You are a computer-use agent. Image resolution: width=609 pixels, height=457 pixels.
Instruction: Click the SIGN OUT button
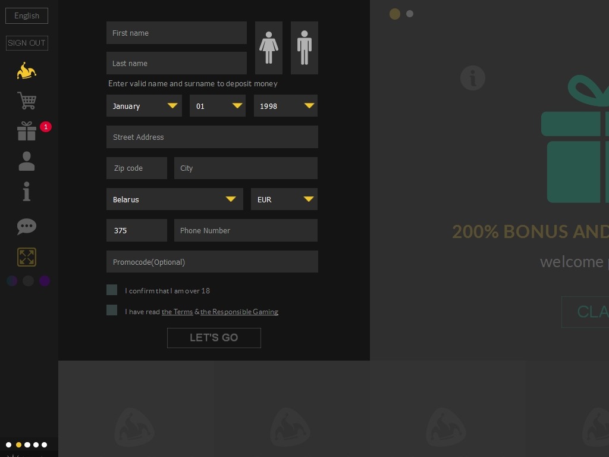(x=27, y=43)
